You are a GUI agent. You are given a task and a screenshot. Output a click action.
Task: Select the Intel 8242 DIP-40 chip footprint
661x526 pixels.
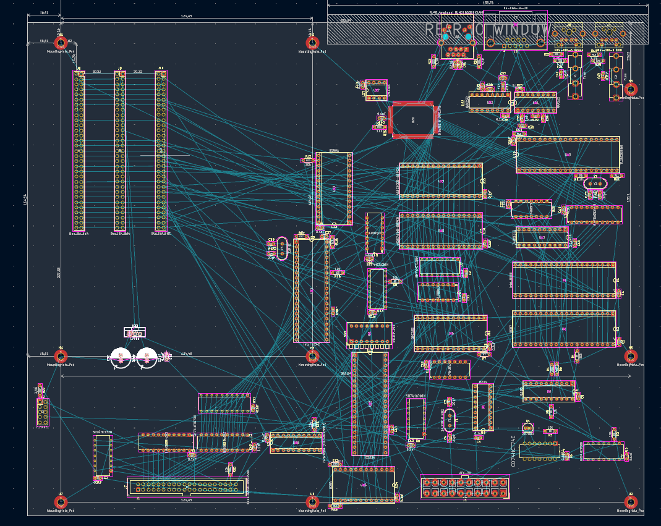[312, 291]
